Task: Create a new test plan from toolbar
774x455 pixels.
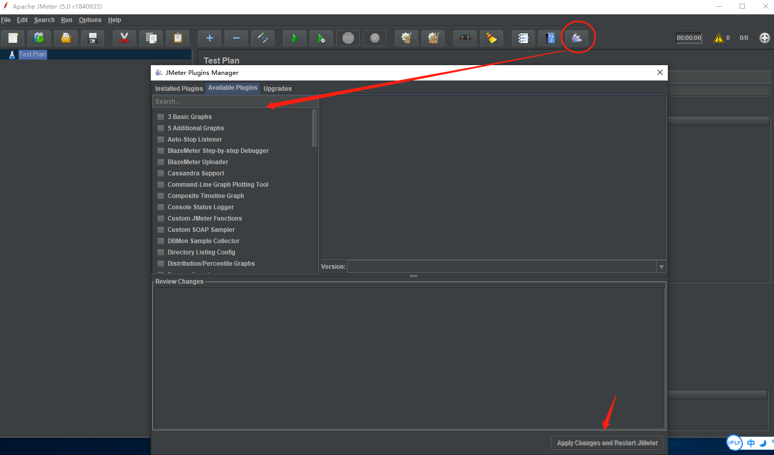Action: (13, 38)
